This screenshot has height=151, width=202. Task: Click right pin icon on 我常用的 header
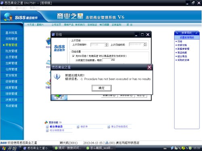point(196,33)
